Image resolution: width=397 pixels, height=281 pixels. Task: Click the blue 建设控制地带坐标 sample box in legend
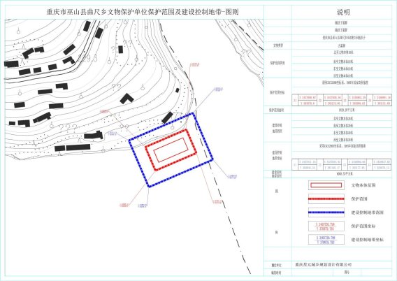[326, 240]
